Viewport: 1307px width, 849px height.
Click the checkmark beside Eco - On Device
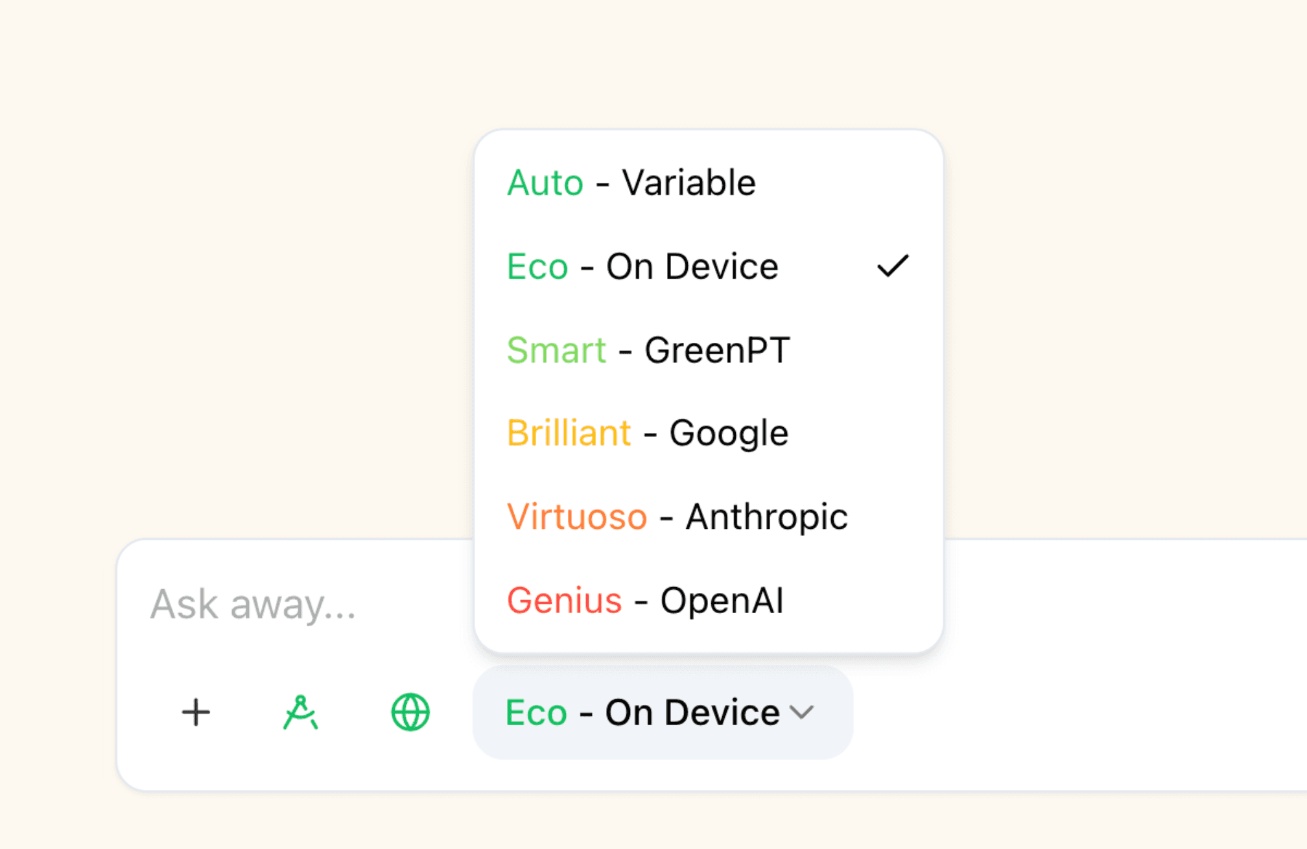tap(893, 266)
